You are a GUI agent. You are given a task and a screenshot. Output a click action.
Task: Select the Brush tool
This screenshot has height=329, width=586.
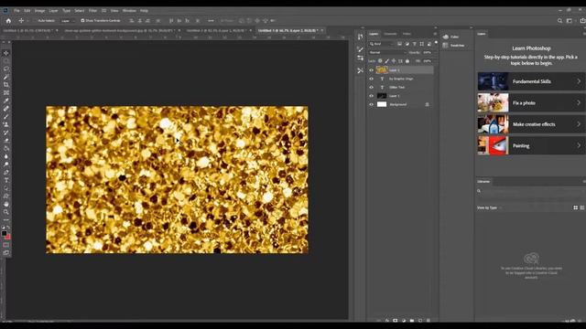(x=6, y=117)
